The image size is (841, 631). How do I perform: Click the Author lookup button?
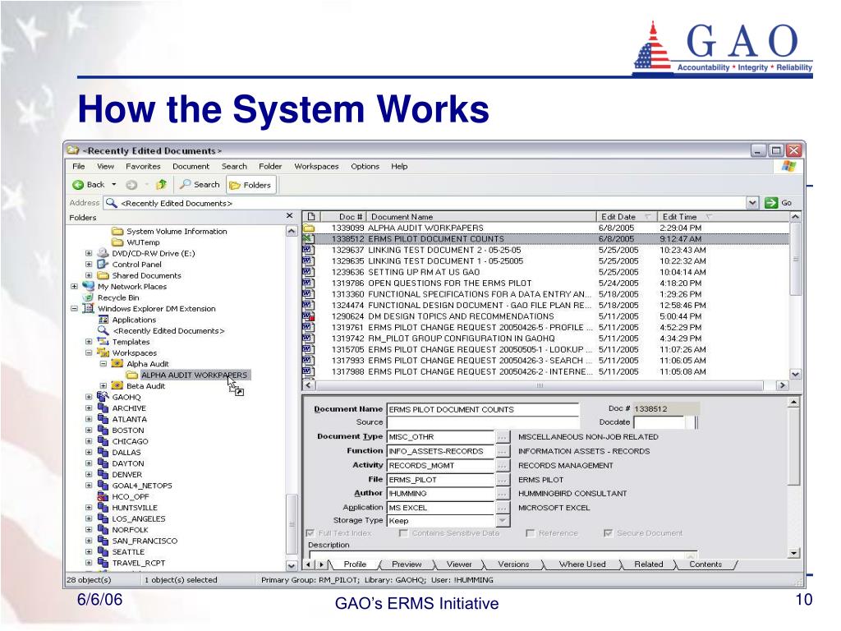pos(502,494)
